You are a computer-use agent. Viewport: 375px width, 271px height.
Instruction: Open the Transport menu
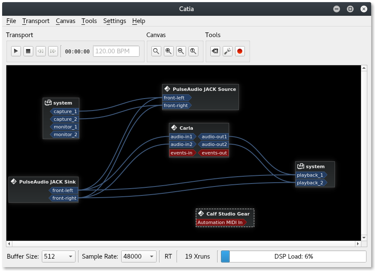point(35,20)
